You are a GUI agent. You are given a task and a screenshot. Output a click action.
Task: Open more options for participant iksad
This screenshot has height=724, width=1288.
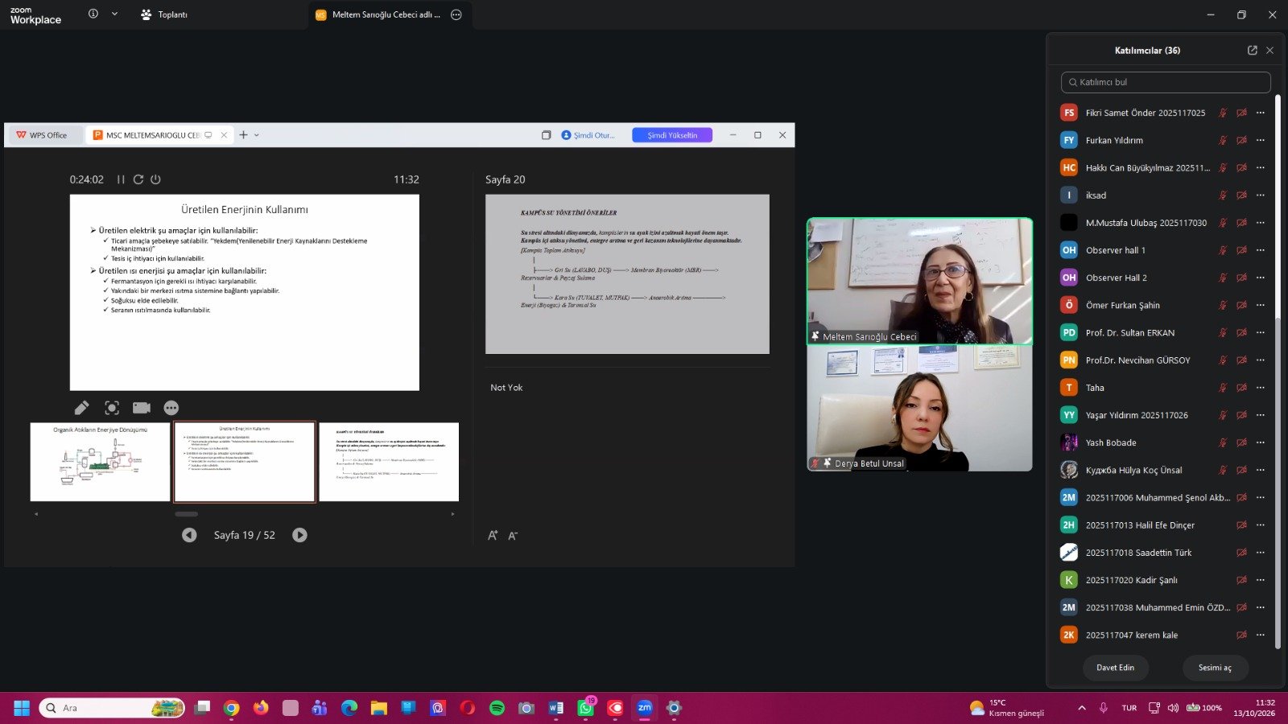pos(1261,195)
